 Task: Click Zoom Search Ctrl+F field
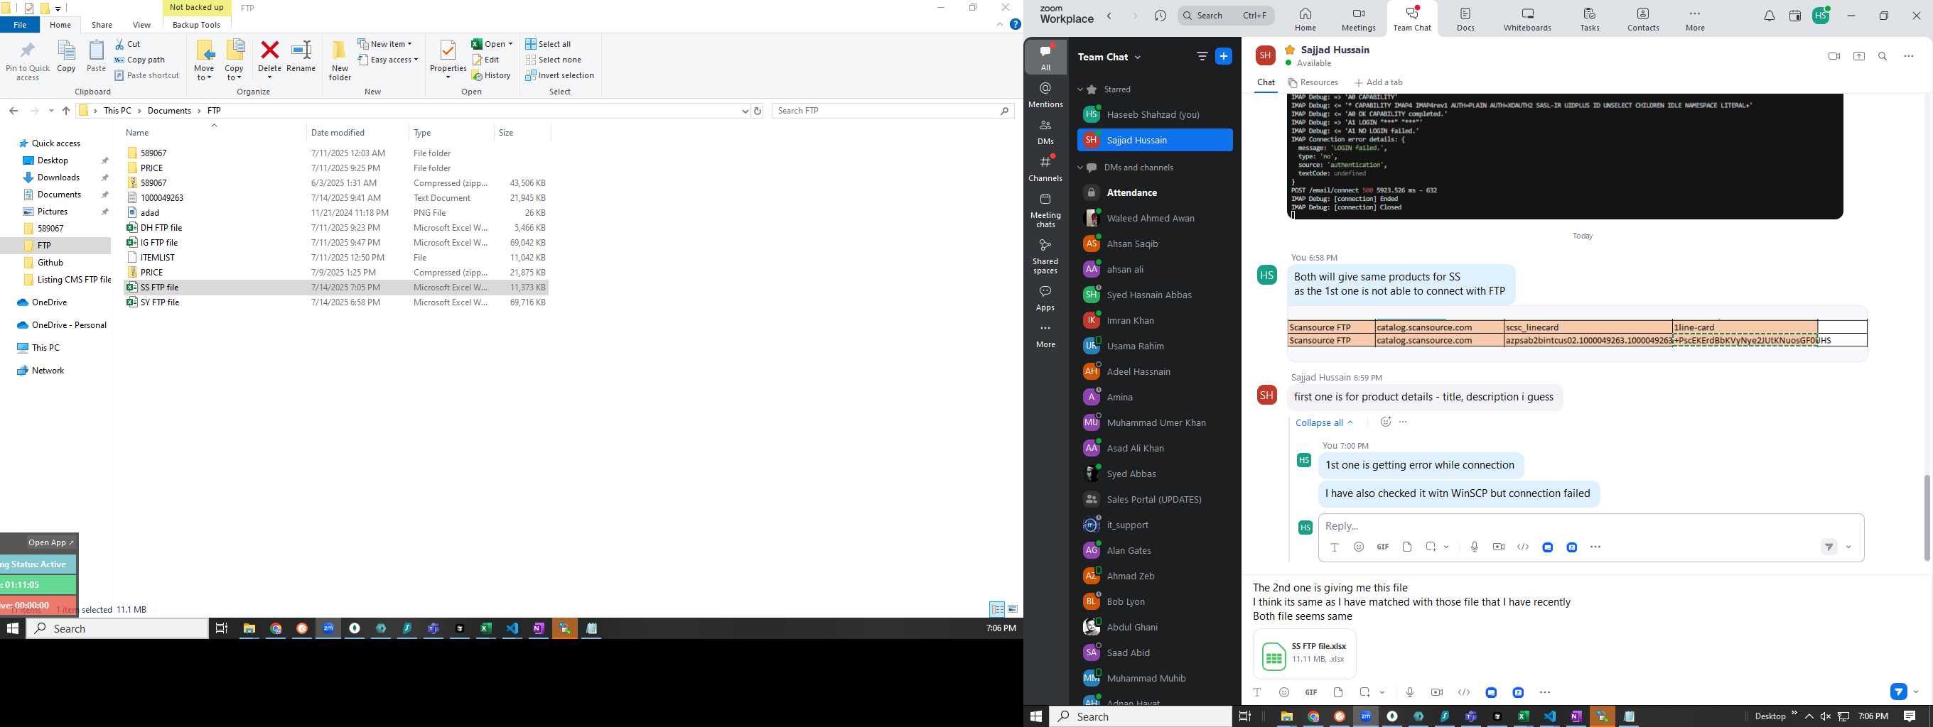click(1226, 16)
